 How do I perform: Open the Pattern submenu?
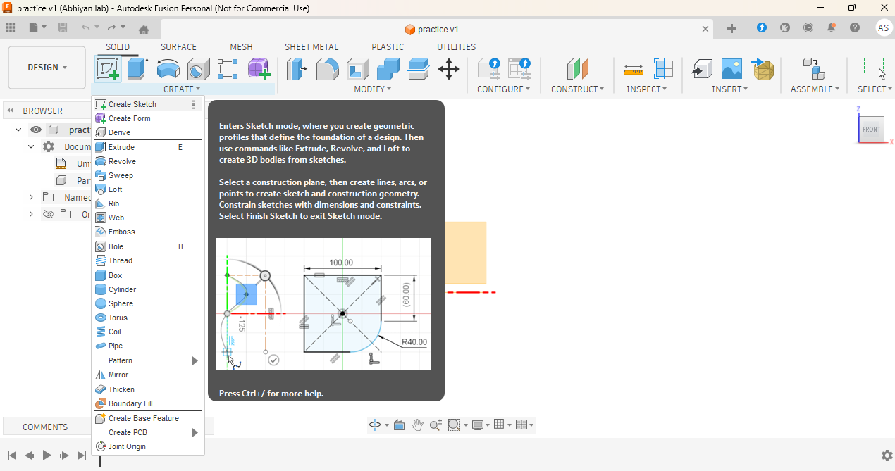(147, 360)
